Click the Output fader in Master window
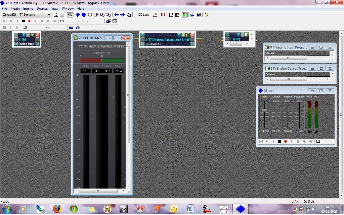 point(276,101)
